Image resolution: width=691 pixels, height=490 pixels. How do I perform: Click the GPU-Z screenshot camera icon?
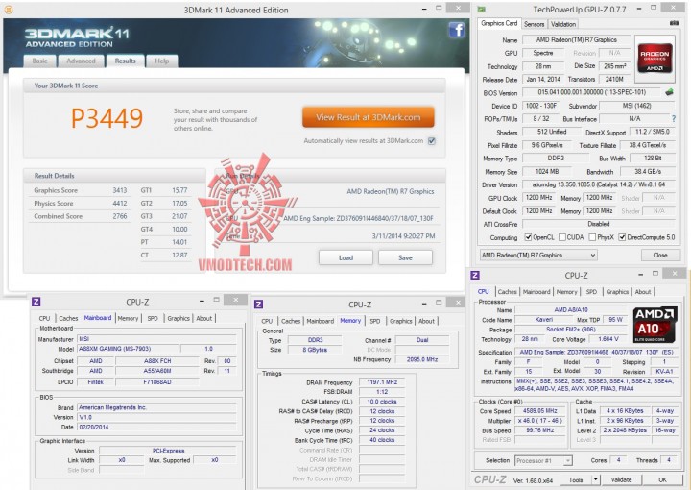tap(674, 23)
